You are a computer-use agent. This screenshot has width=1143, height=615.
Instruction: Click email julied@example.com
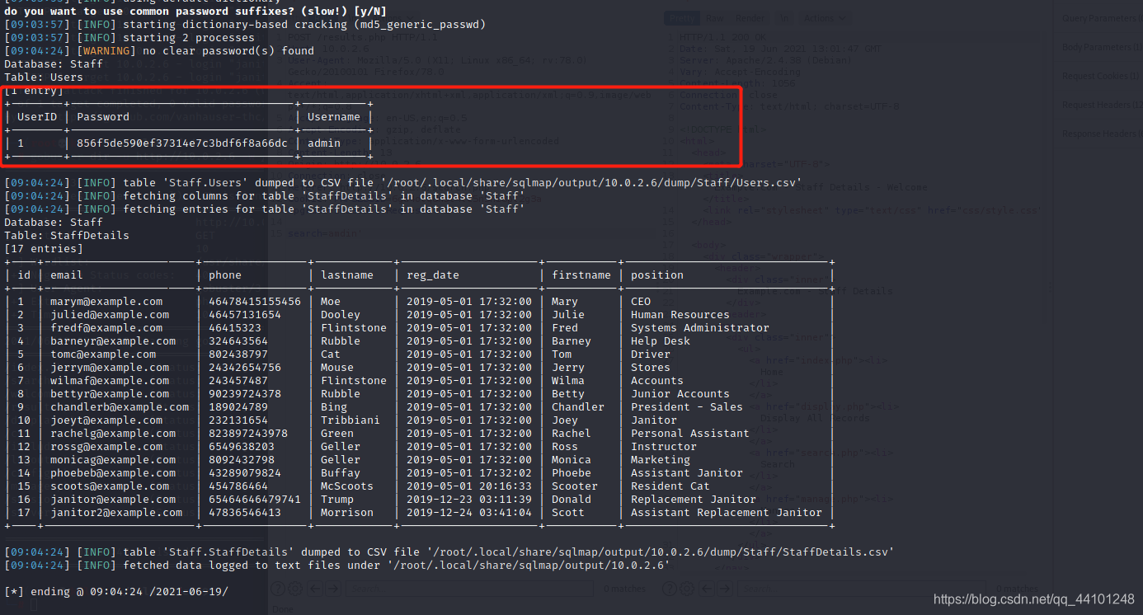[x=110, y=315]
